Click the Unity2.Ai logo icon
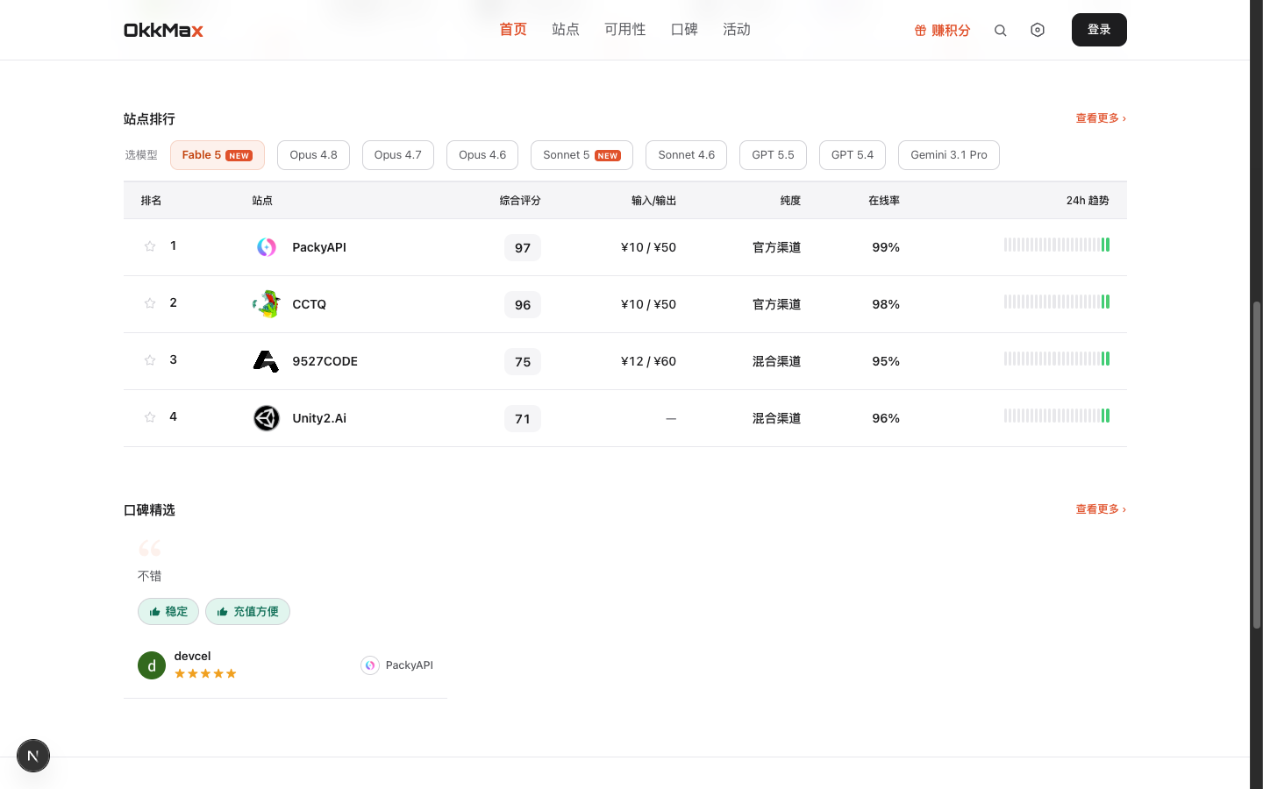The width and height of the screenshot is (1263, 789). click(267, 418)
